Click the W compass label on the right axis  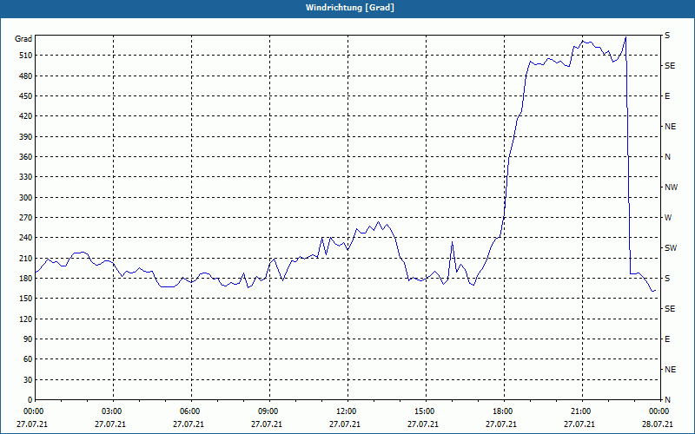click(x=668, y=218)
